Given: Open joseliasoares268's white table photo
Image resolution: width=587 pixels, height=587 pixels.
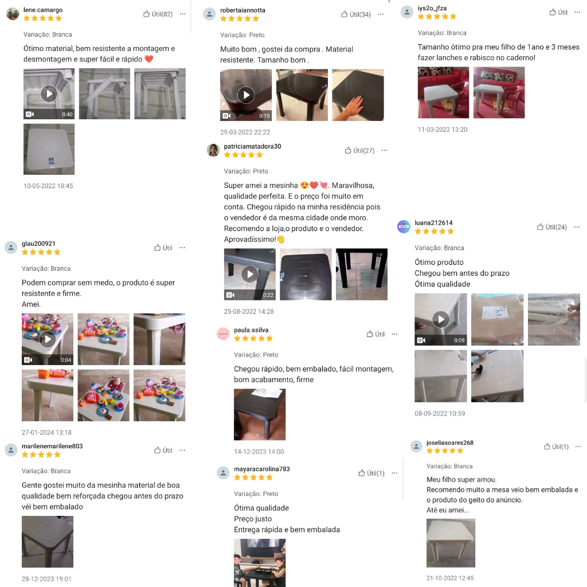Looking at the screenshot, I should coord(451,543).
